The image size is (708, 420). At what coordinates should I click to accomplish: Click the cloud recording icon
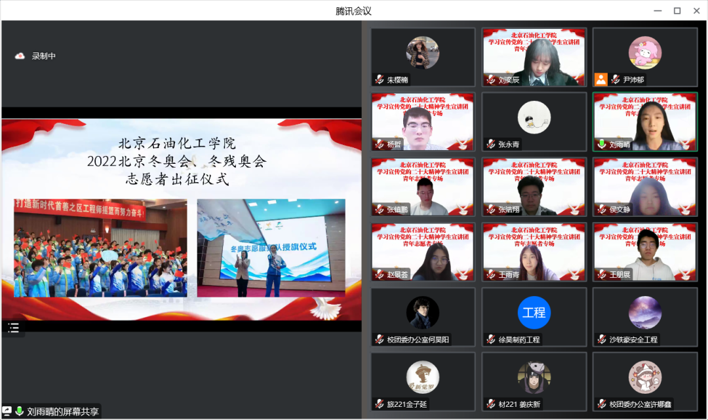[x=20, y=56]
